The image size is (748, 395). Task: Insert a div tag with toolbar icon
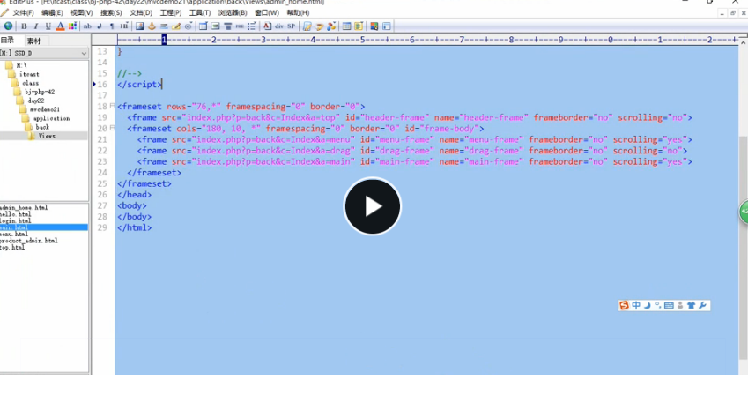click(279, 26)
